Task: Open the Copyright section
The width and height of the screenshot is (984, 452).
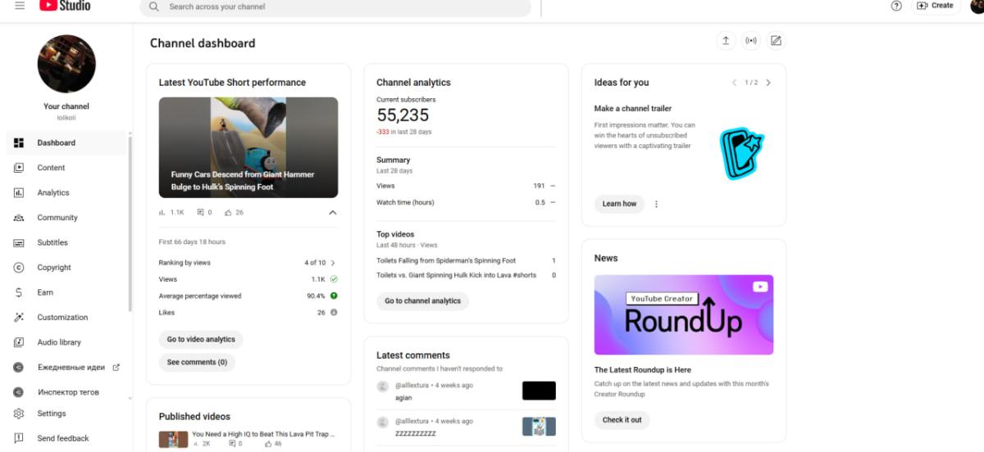Action: (54, 268)
